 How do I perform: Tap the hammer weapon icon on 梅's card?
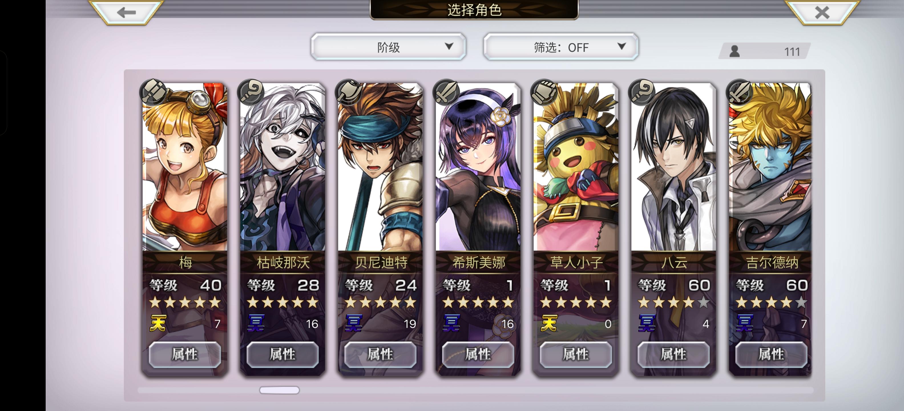click(153, 92)
